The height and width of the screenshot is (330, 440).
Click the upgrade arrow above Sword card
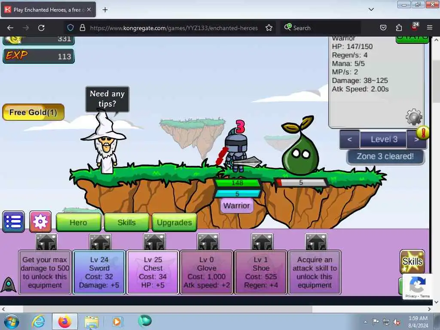100,242
